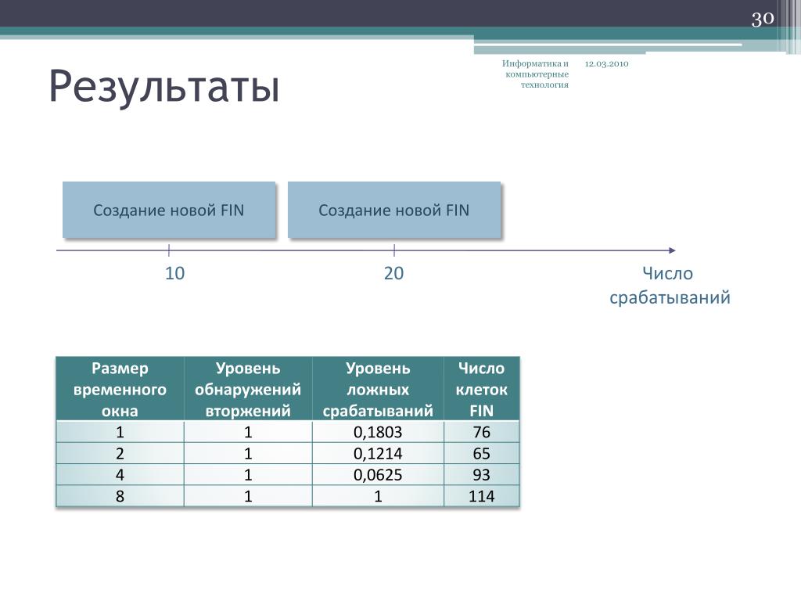Click the FIN cell count 93
This screenshot has height=601, width=801.
tap(482, 475)
